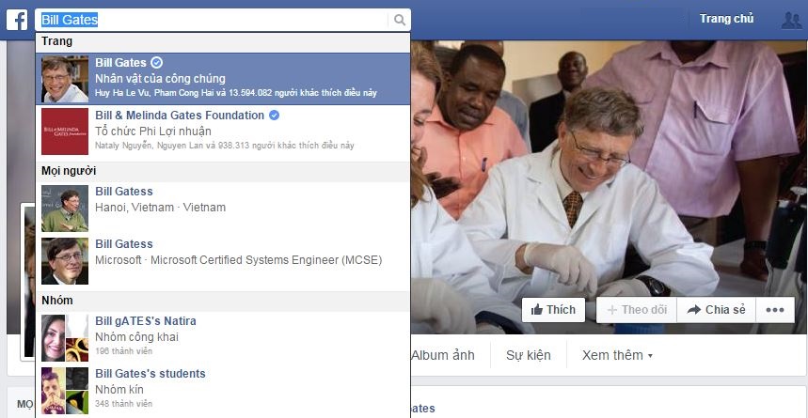
Task: Click the MCSE Bill Gatess profile picture
Action: click(65, 261)
